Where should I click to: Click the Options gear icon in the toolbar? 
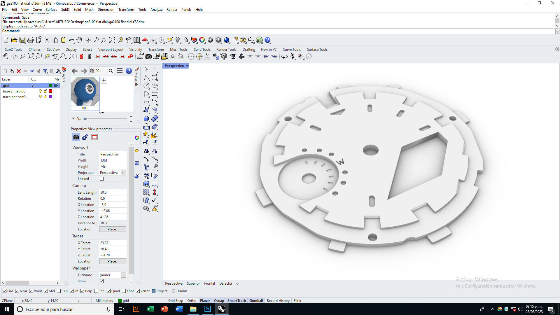click(243, 40)
